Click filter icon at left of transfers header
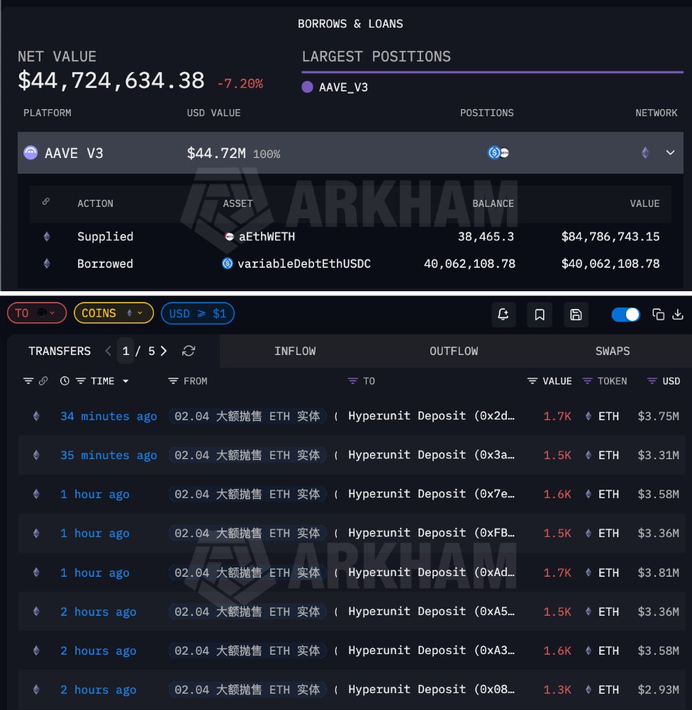Viewport: 692px width, 710px height. (x=28, y=381)
